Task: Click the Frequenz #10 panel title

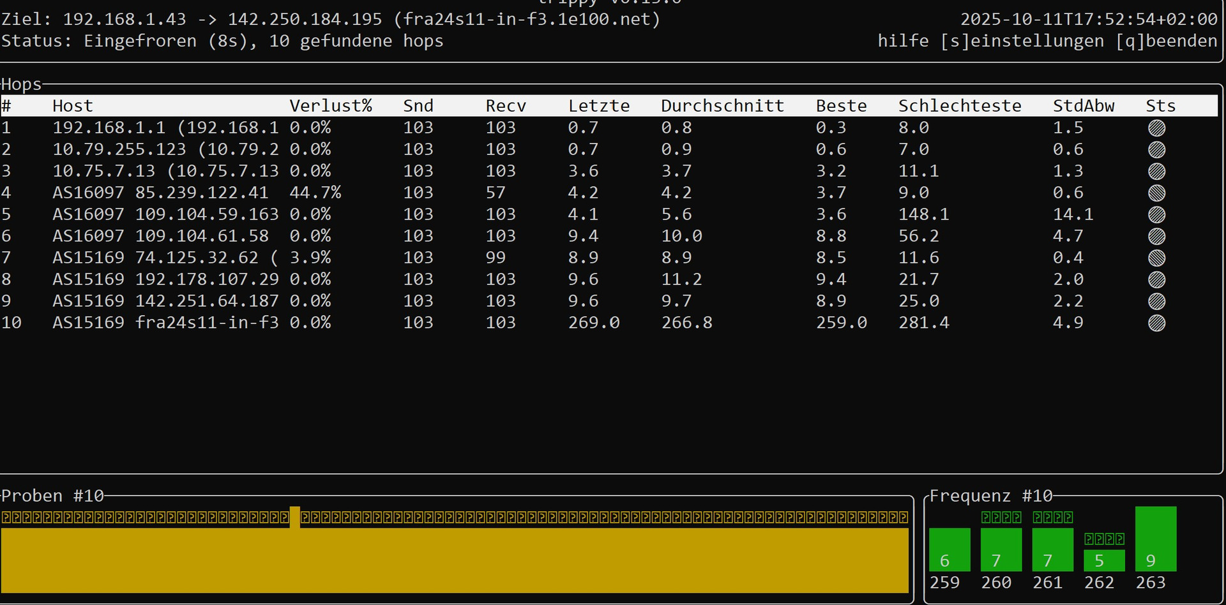Action: coord(991,496)
